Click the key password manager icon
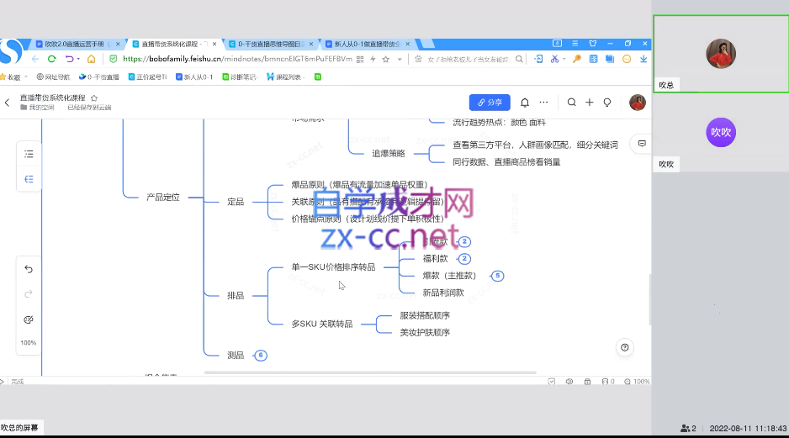 click(x=577, y=59)
